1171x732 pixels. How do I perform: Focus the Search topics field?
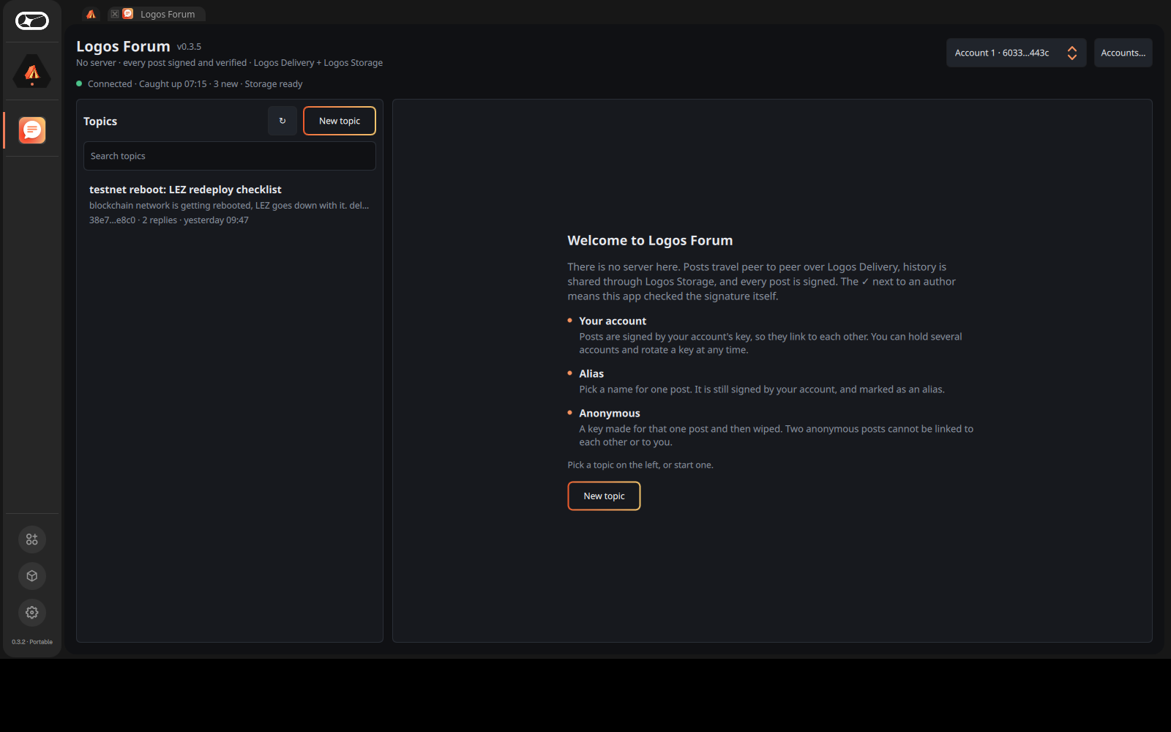tap(230, 156)
